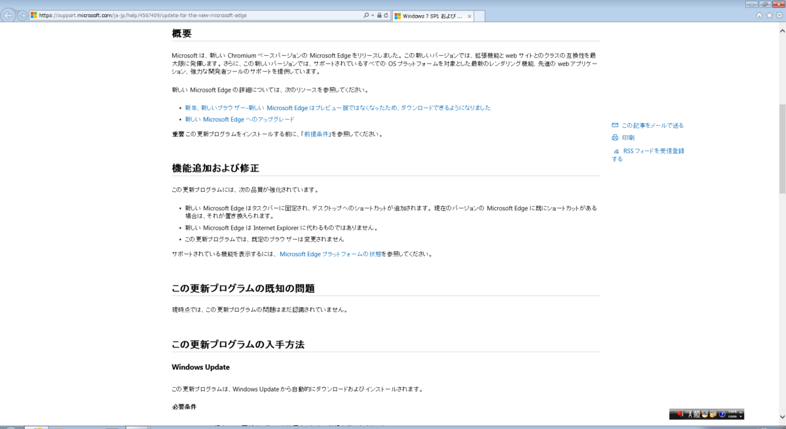Click 'RSS フィードを受信登録する' link
786x429 pixels.
coord(648,155)
